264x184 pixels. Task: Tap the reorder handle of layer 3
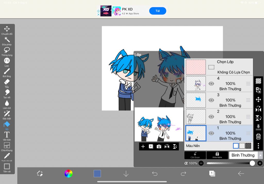[x=248, y=100]
